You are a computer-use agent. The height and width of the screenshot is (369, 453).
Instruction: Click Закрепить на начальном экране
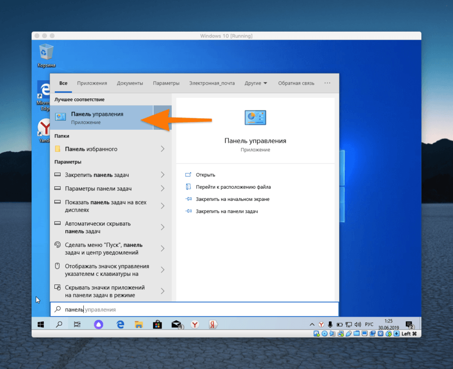233,199
